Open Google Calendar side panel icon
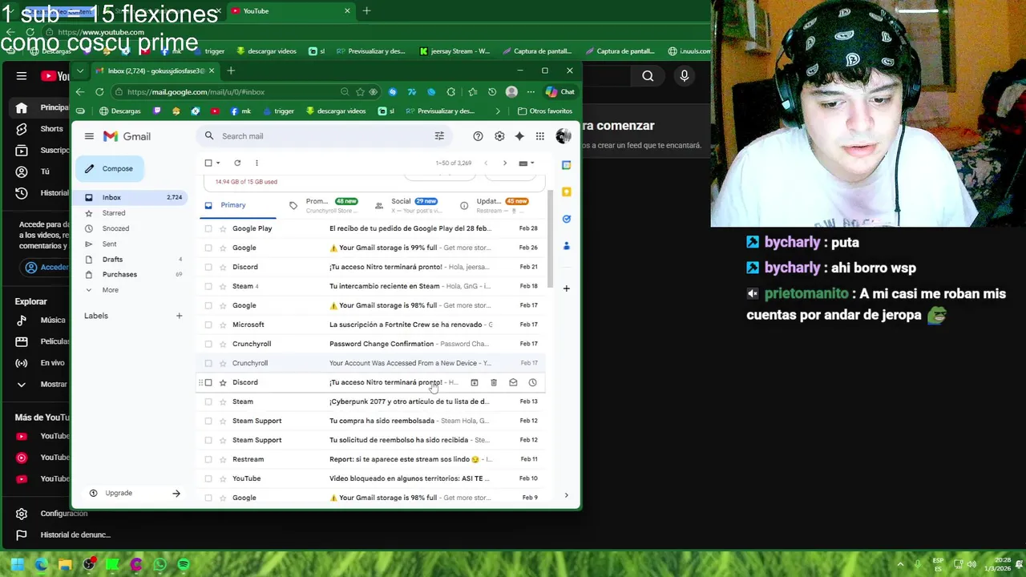The width and height of the screenshot is (1026, 577). pos(566,165)
